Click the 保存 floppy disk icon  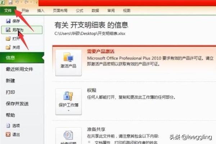8,21
